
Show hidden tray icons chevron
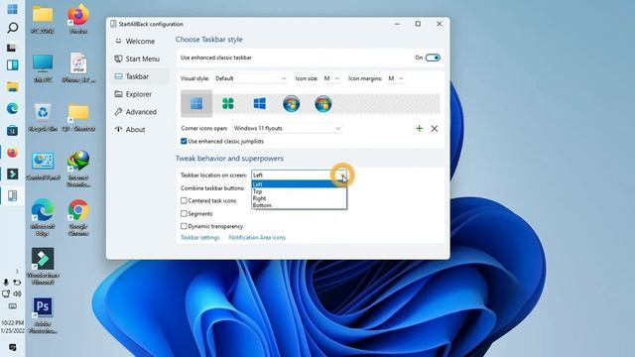[17, 271]
